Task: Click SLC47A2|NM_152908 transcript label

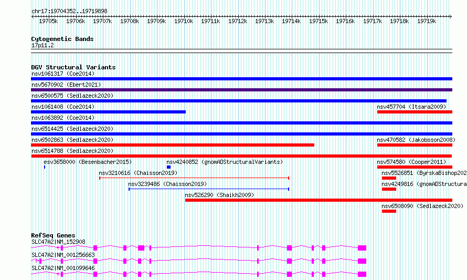Action: [58, 242]
